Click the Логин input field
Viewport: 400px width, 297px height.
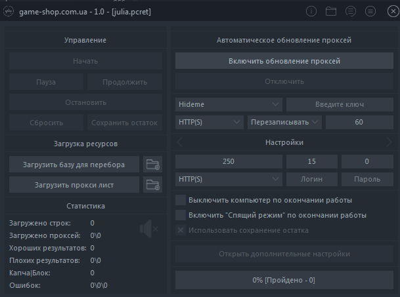[312, 179]
